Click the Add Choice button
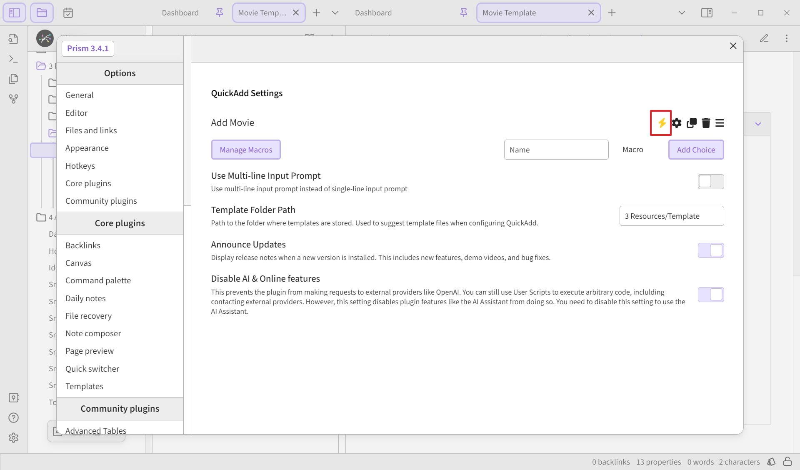Screen dimensions: 800x470 696,150
